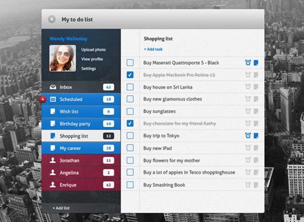The width and height of the screenshot is (304, 222).
Task: Open note for Buy sunglasses task
Action: pos(256,111)
